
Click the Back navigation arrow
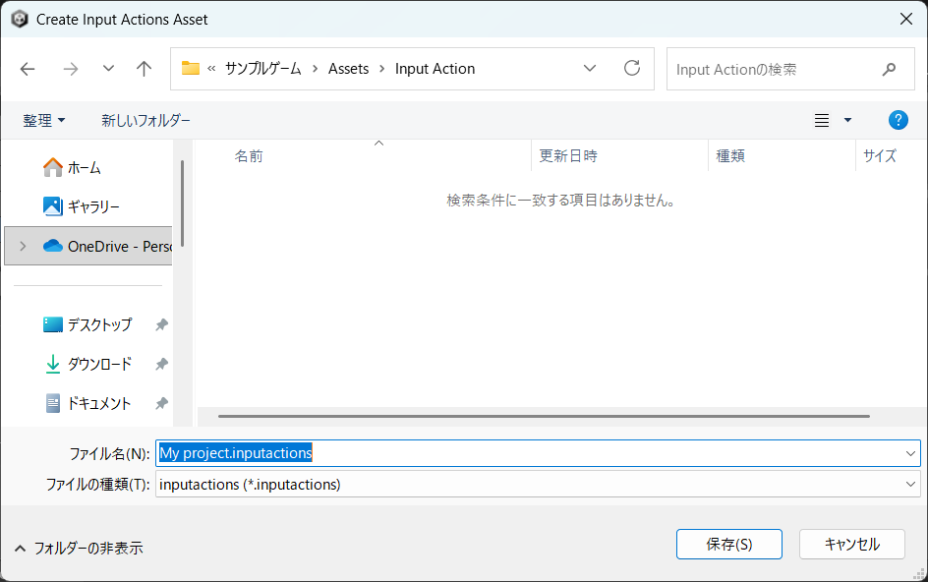[x=28, y=69]
